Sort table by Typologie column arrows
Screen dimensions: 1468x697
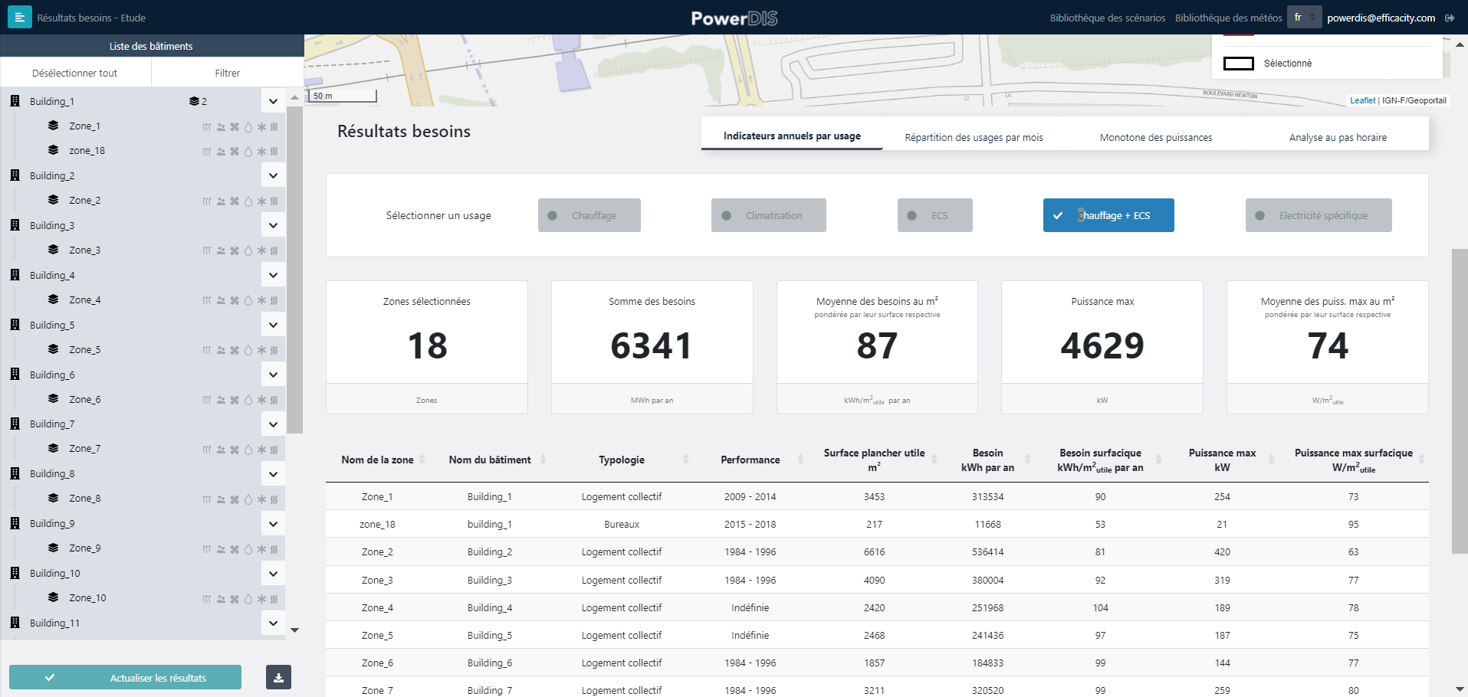click(x=685, y=460)
